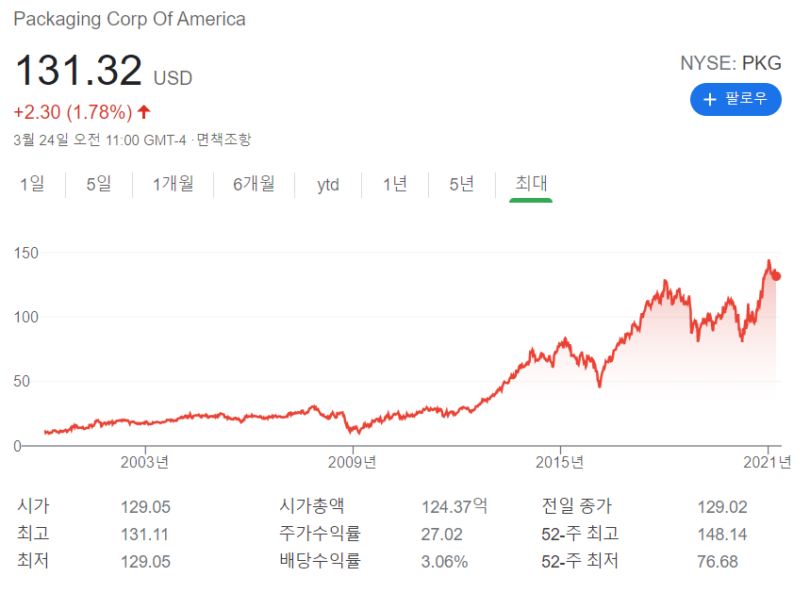810x593 pixels.
Task: Select the 1일 time range
Action: point(32,185)
